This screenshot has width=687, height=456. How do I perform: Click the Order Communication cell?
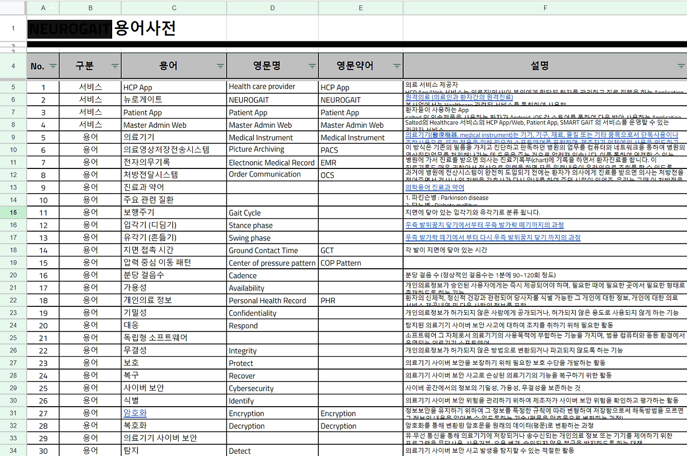tap(273, 175)
